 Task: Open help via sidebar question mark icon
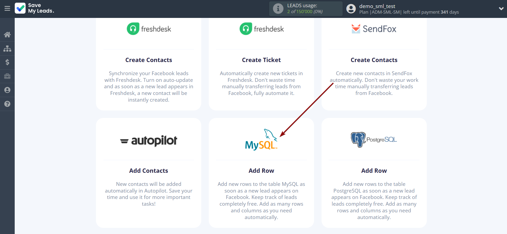click(x=7, y=104)
